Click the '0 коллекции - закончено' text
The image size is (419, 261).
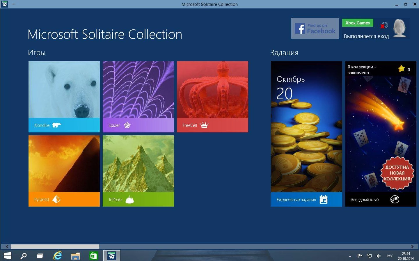coord(362,70)
